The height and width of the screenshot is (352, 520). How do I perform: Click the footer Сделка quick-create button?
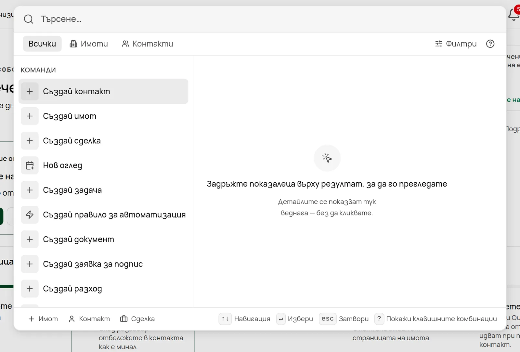click(x=137, y=319)
